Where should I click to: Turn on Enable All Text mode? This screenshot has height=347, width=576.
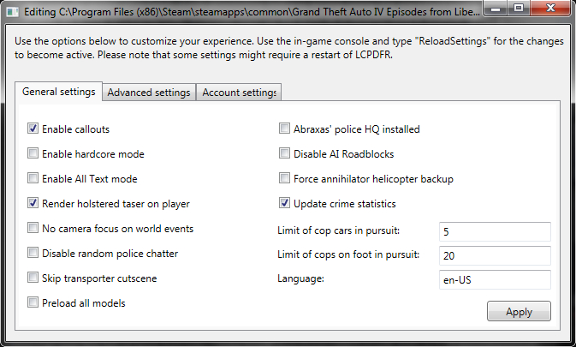coord(33,179)
